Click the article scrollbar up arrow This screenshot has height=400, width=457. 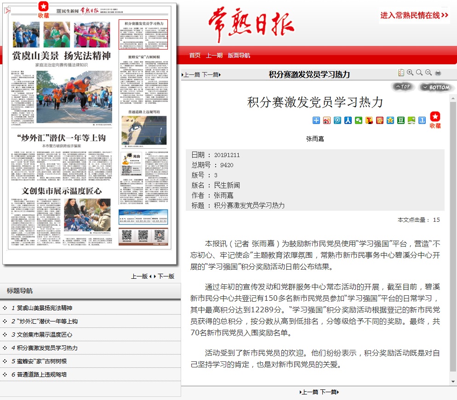pos(452,99)
